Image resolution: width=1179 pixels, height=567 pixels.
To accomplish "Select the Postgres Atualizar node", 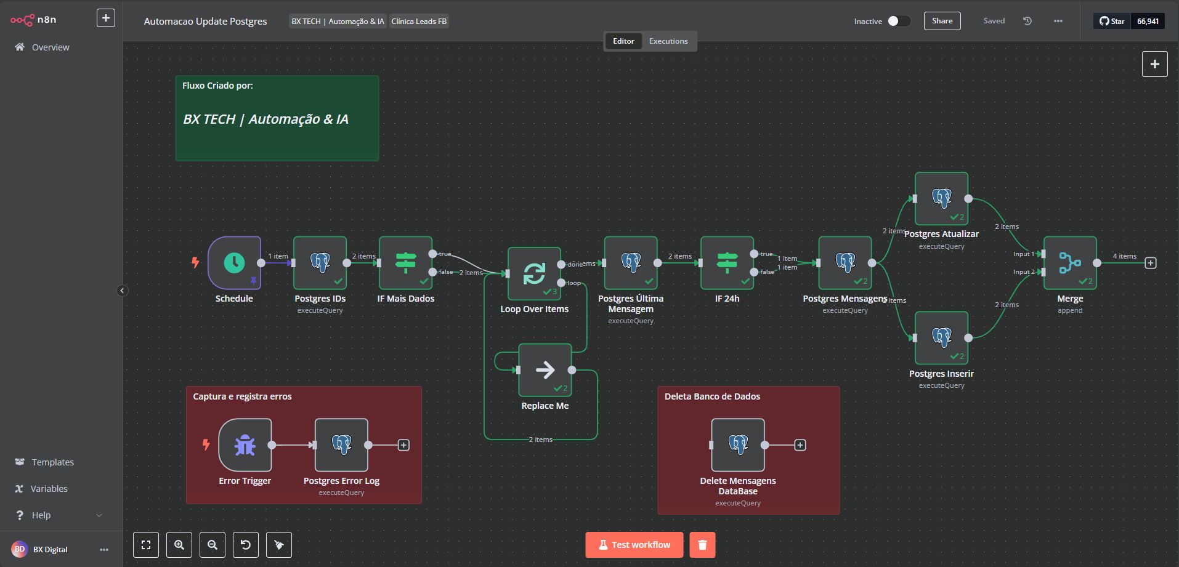I will click(x=941, y=199).
